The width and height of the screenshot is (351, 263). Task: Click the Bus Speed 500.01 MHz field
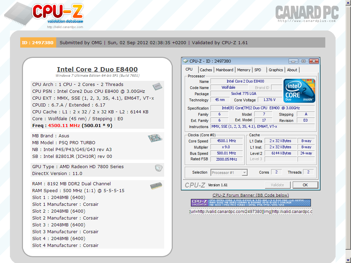click(x=226, y=153)
